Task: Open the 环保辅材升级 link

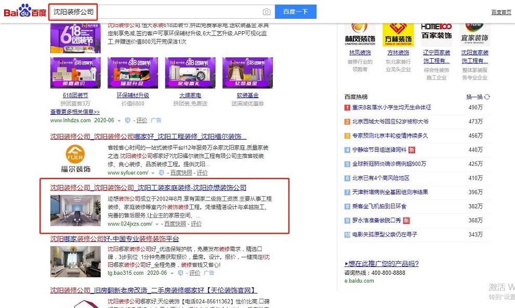Action: (x=133, y=95)
